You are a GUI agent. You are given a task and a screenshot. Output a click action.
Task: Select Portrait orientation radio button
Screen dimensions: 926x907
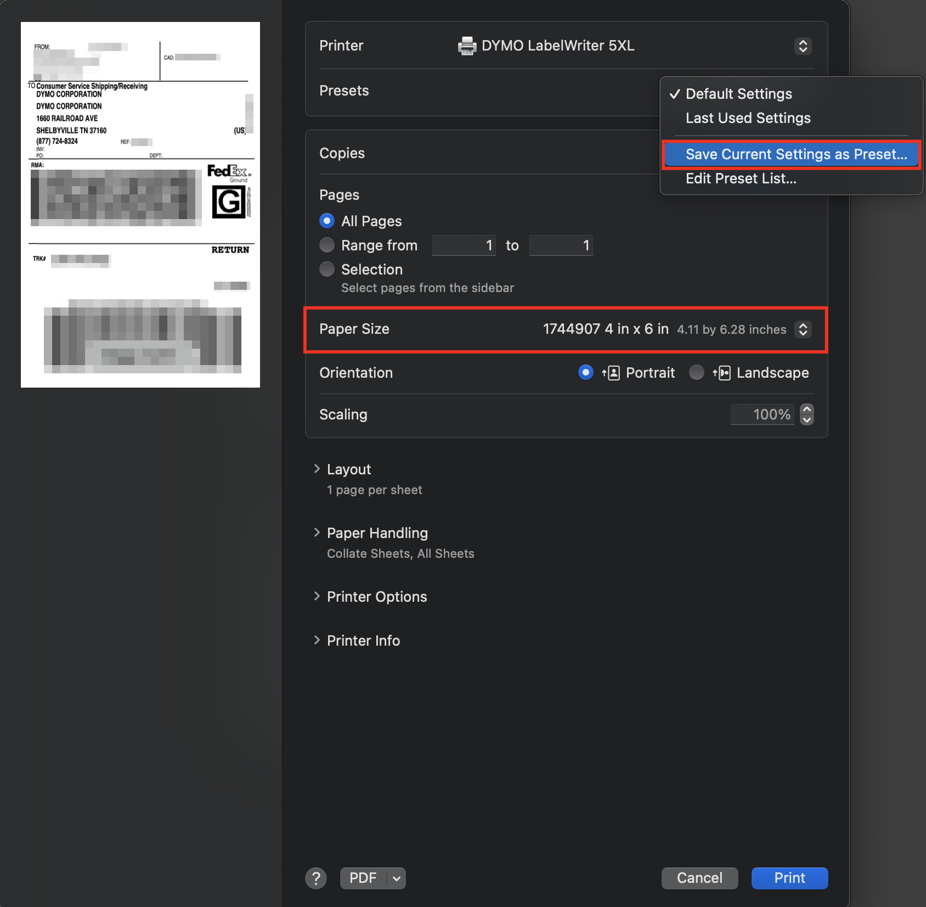(586, 373)
